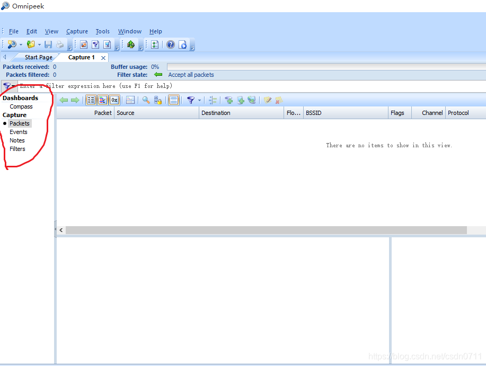
Task: Open overflow arrow next to adapter icon
Action: [x=141, y=48]
